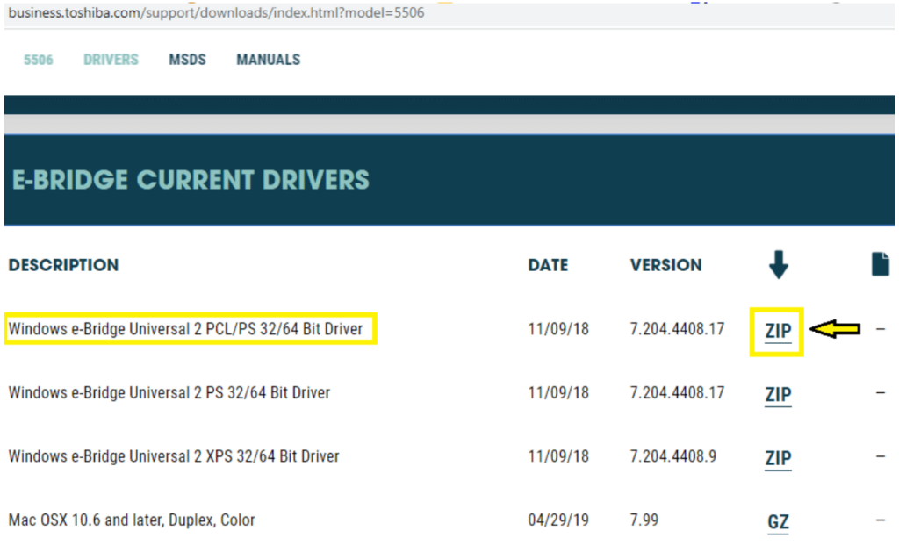Select 'Windows e-Bridge Universal 2 XPS 32/64 Bit Driver' text

coord(174,456)
